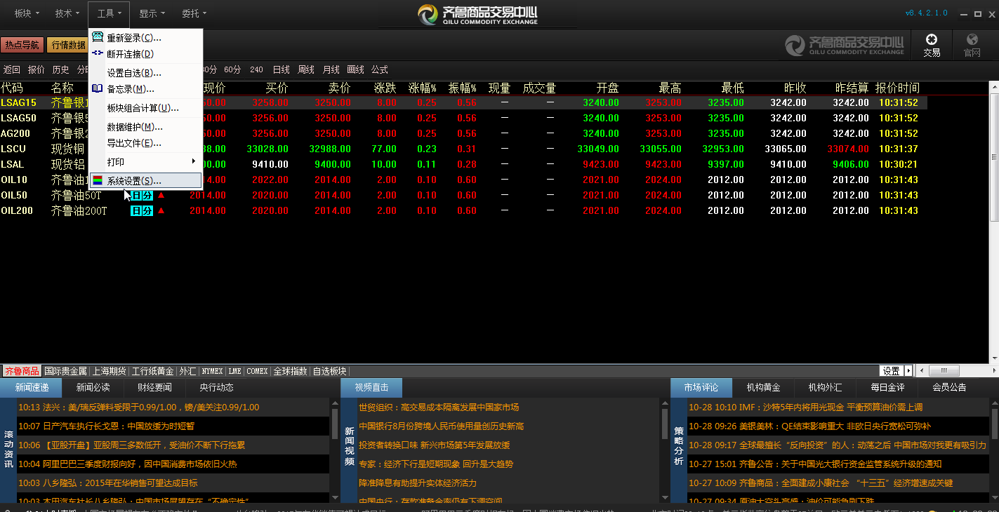Click the 系统设置 colored icon in the menu

pyautogui.click(x=98, y=180)
